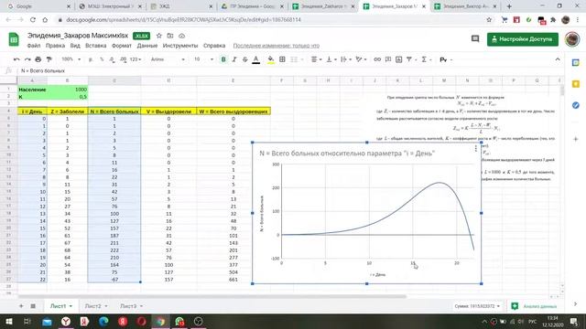Open the Инструменты menu
This screenshot has height=329, width=586.
tap(180, 46)
